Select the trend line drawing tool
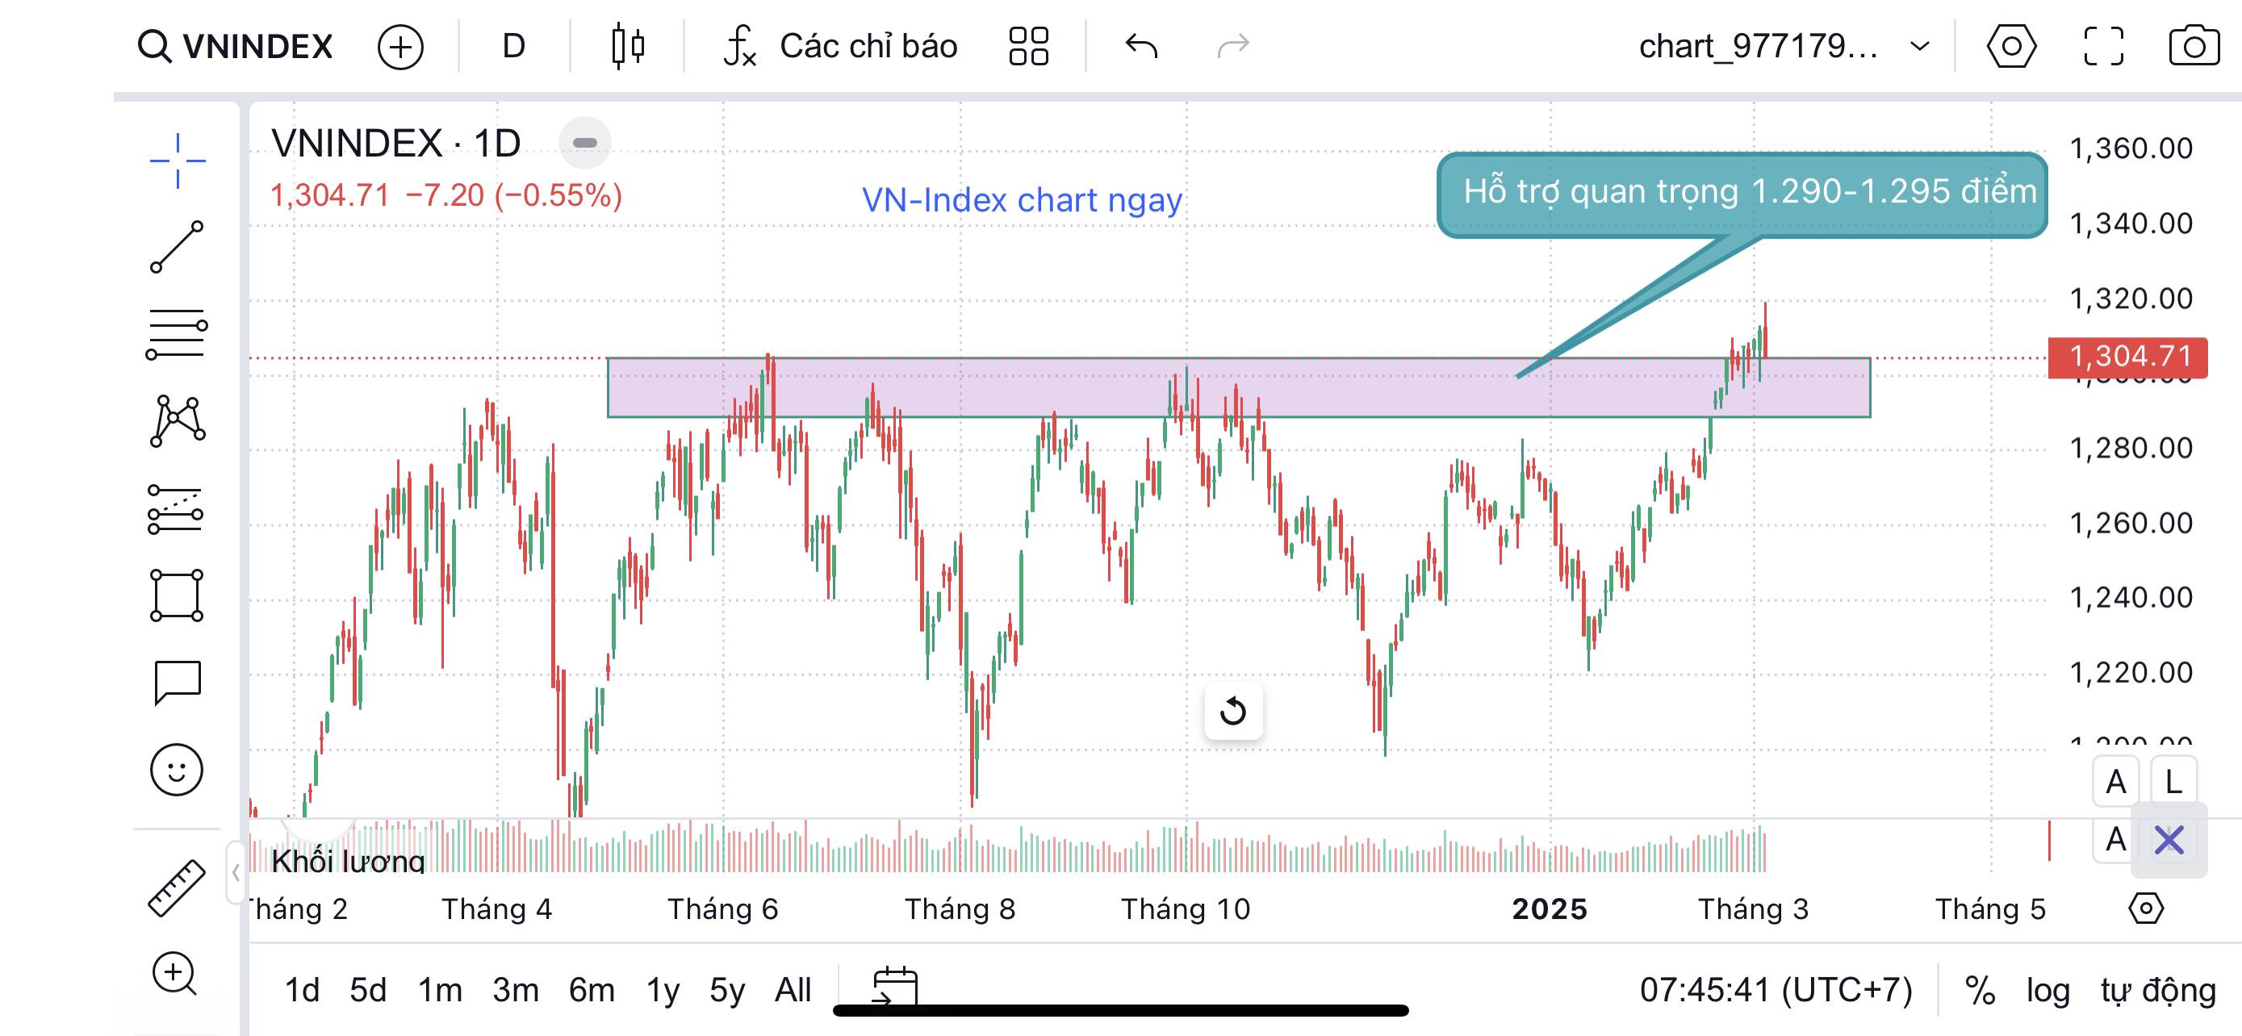 pos(178,246)
